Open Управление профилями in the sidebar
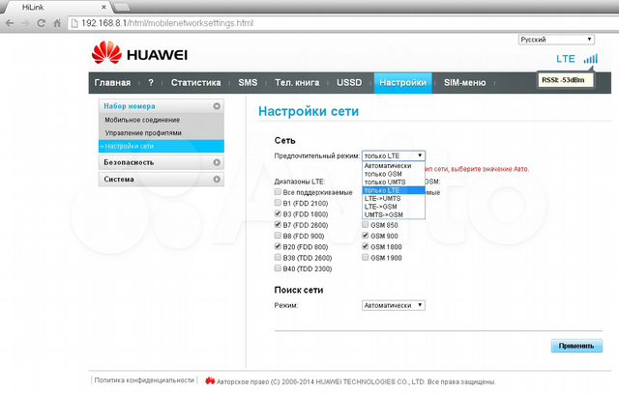Viewport: 619px width, 394px height. 143,132
